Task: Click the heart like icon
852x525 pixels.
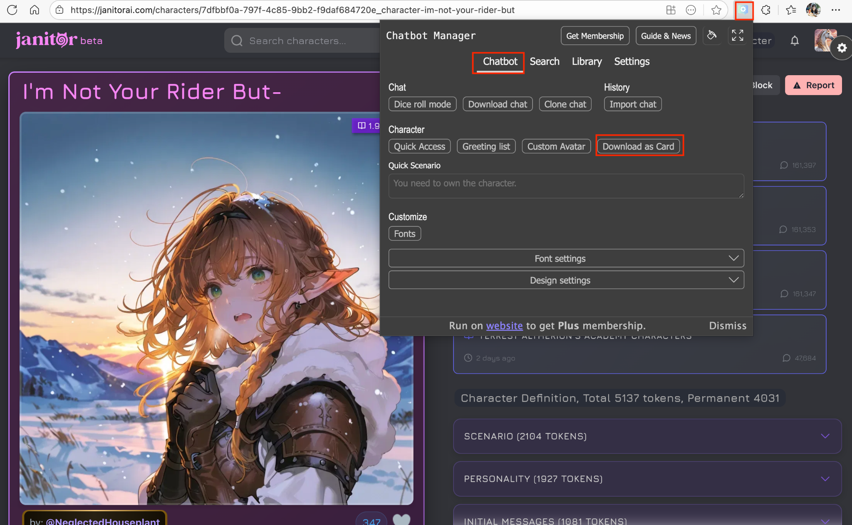Action: click(x=401, y=520)
